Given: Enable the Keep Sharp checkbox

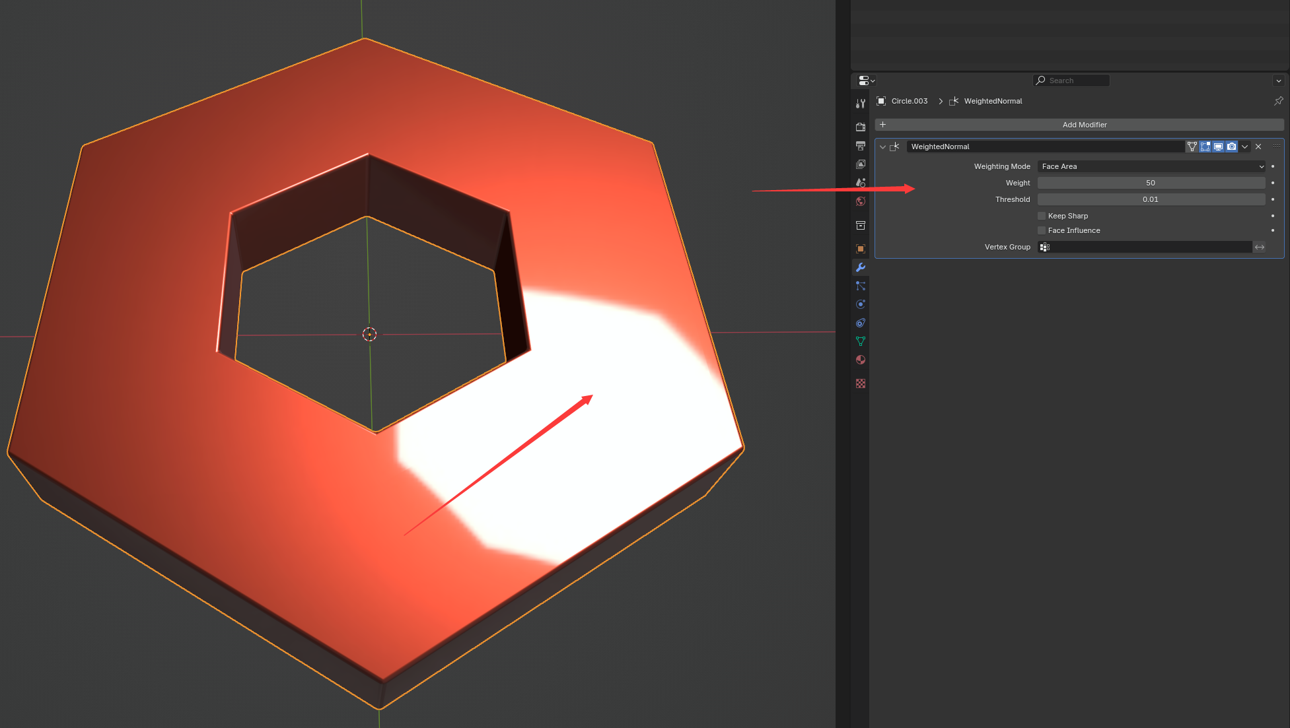Looking at the screenshot, I should click(1042, 216).
